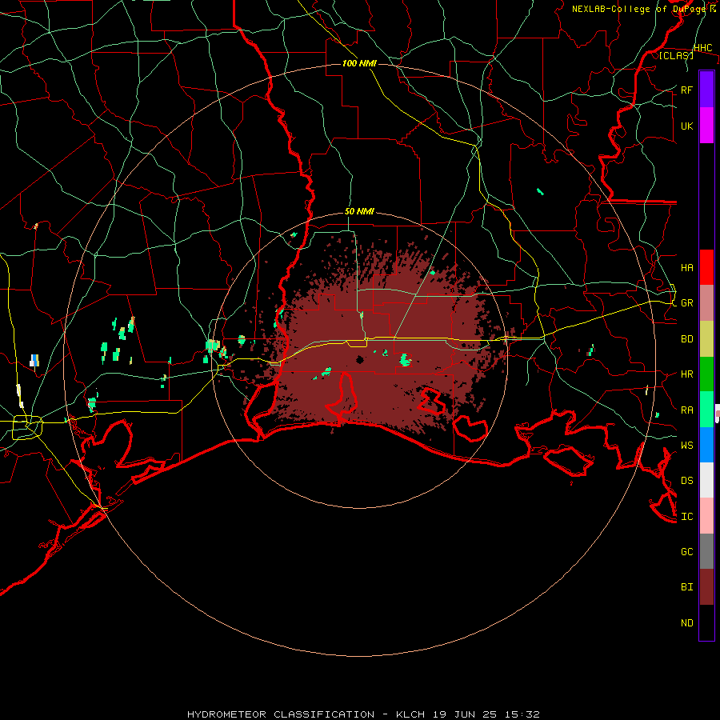Select the IC light pink legend swatch

[x=706, y=516]
